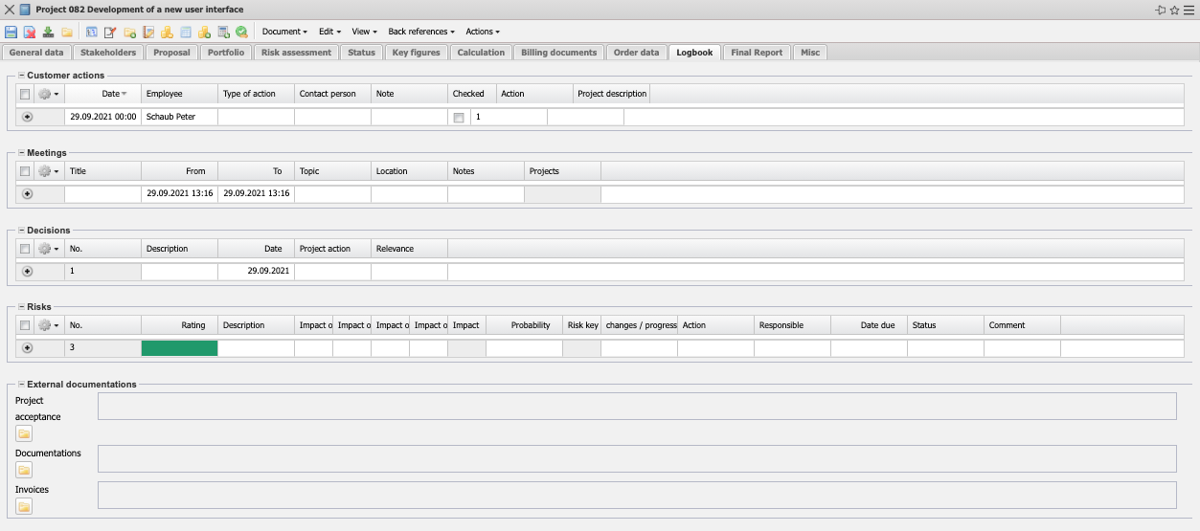The image size is (1200, 531).
Task: Collapse the Customer actions section
Action: click(21, 75)
